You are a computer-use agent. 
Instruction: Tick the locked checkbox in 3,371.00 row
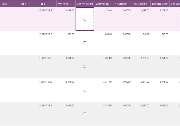pos(85,90)
